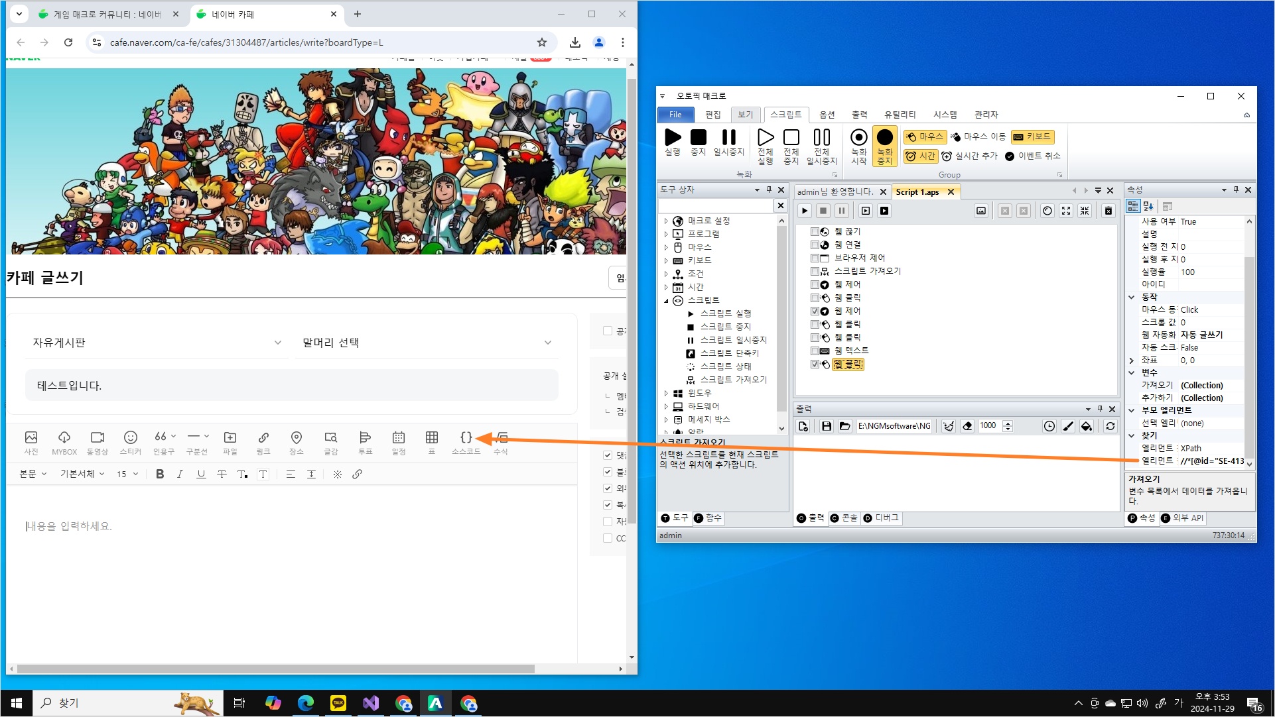Open the 옵션 ribbon tab

(827, 115)
